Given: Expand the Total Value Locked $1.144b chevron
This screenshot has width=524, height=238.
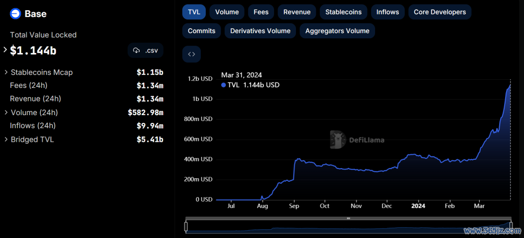Looking at the screenshot, I should pos(5,50).
